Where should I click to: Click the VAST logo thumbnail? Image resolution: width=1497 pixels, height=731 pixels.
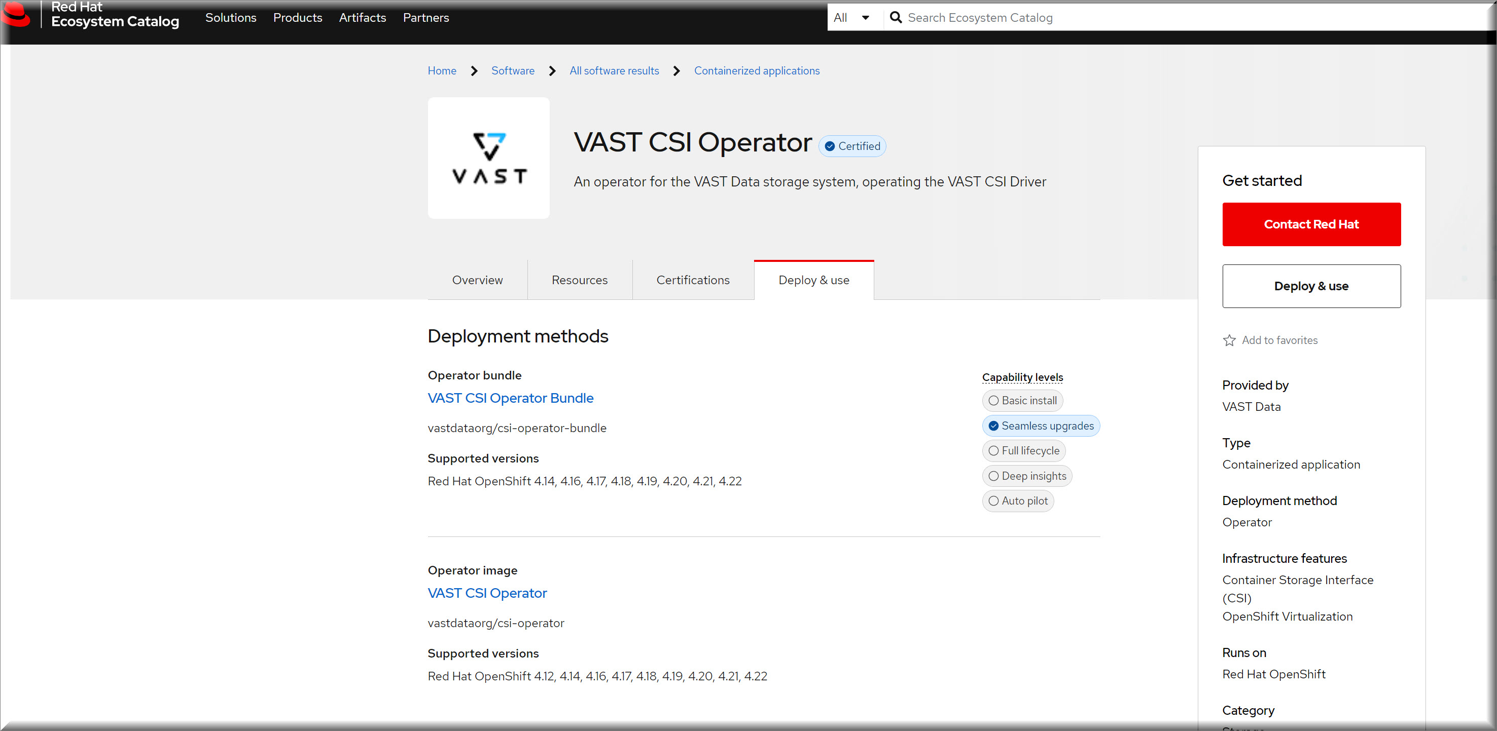[x=489, y=158]
